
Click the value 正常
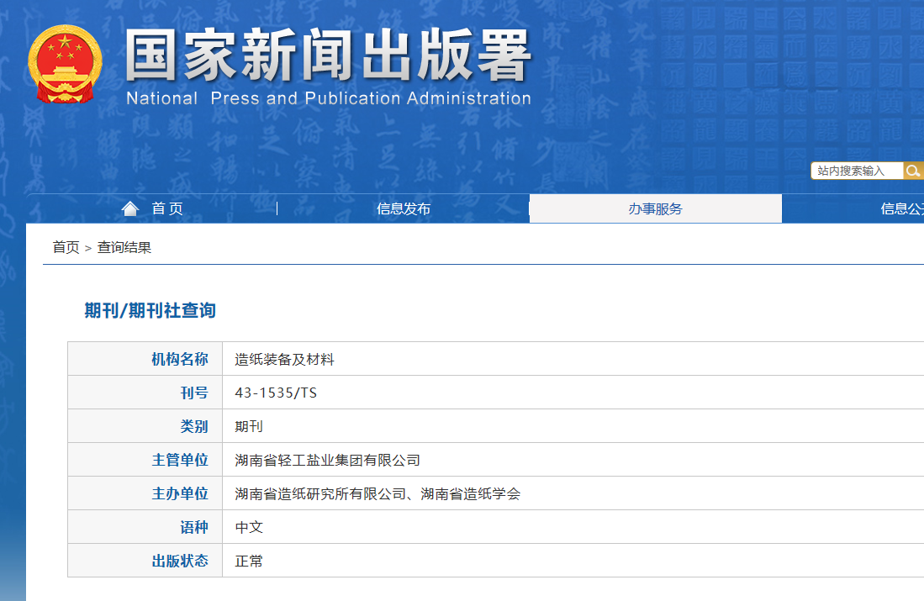(249, 561)
